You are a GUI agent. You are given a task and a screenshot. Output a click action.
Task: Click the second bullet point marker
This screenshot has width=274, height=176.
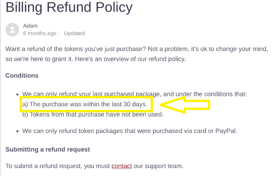(17, 131)
